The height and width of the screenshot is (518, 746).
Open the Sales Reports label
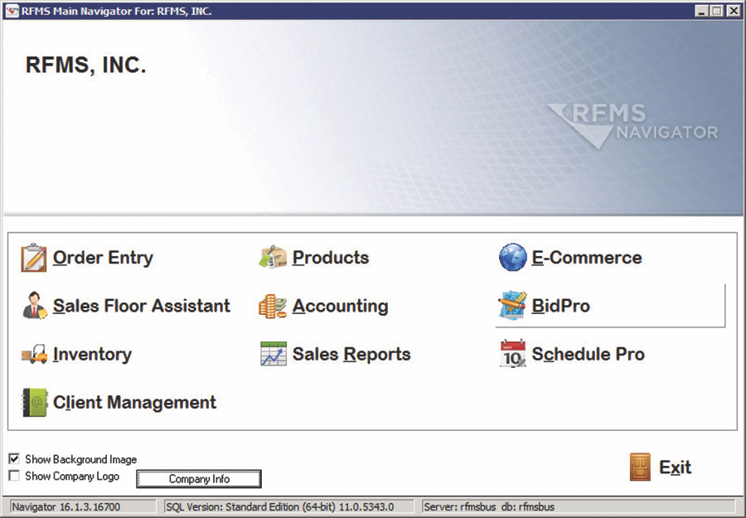tap(351, 355)
